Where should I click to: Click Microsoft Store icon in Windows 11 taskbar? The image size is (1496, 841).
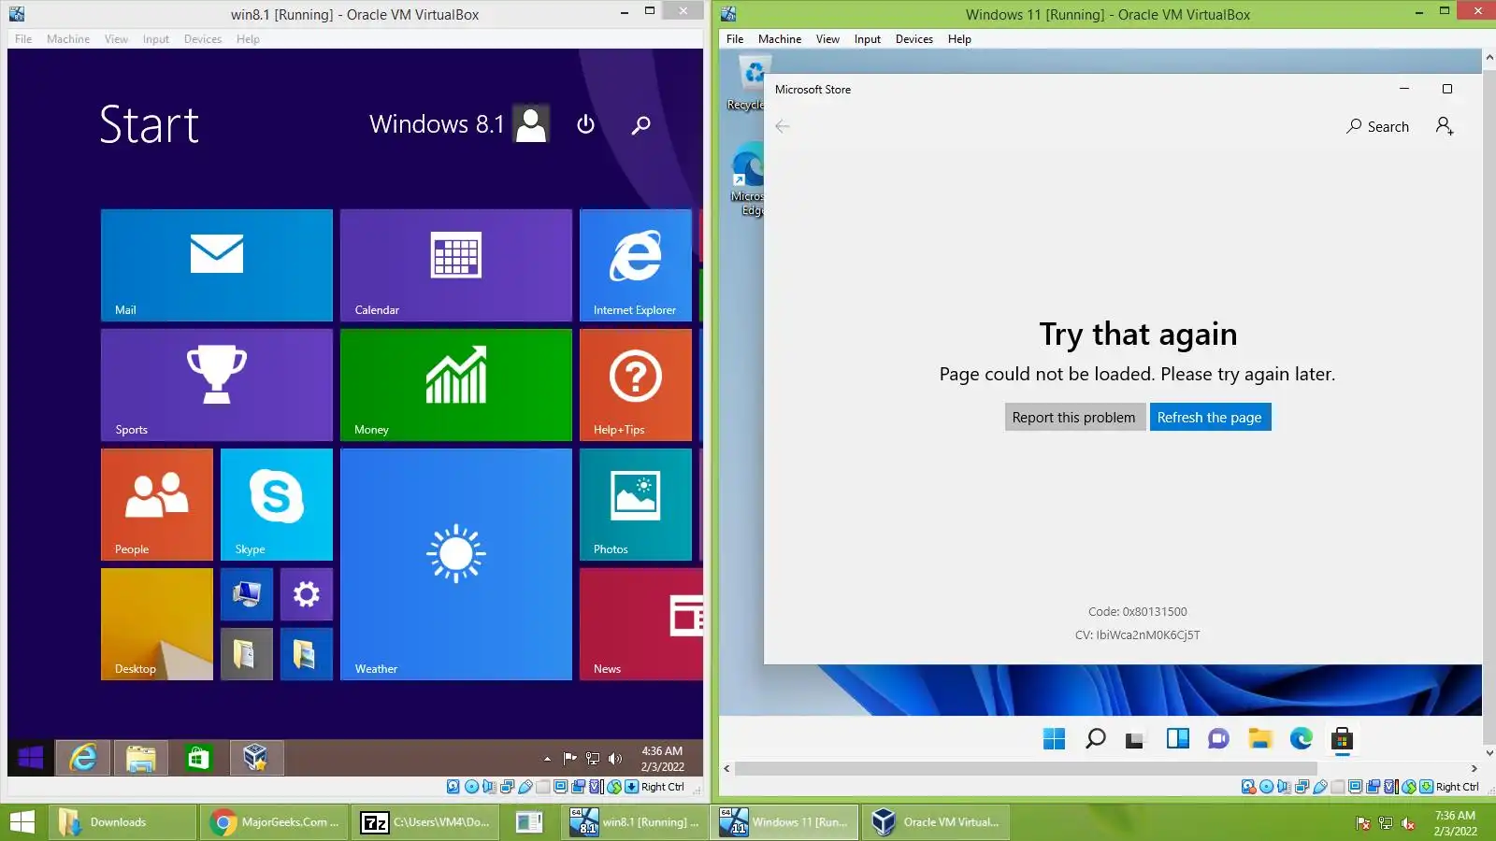click(1342, 739)
